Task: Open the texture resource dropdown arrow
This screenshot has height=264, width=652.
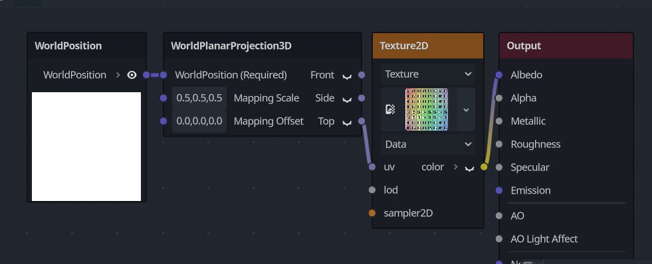Action: click(466, 109)
